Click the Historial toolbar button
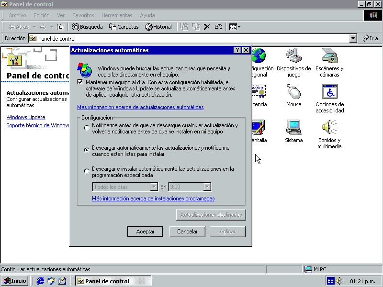383x287 pixels. point(158,27)
